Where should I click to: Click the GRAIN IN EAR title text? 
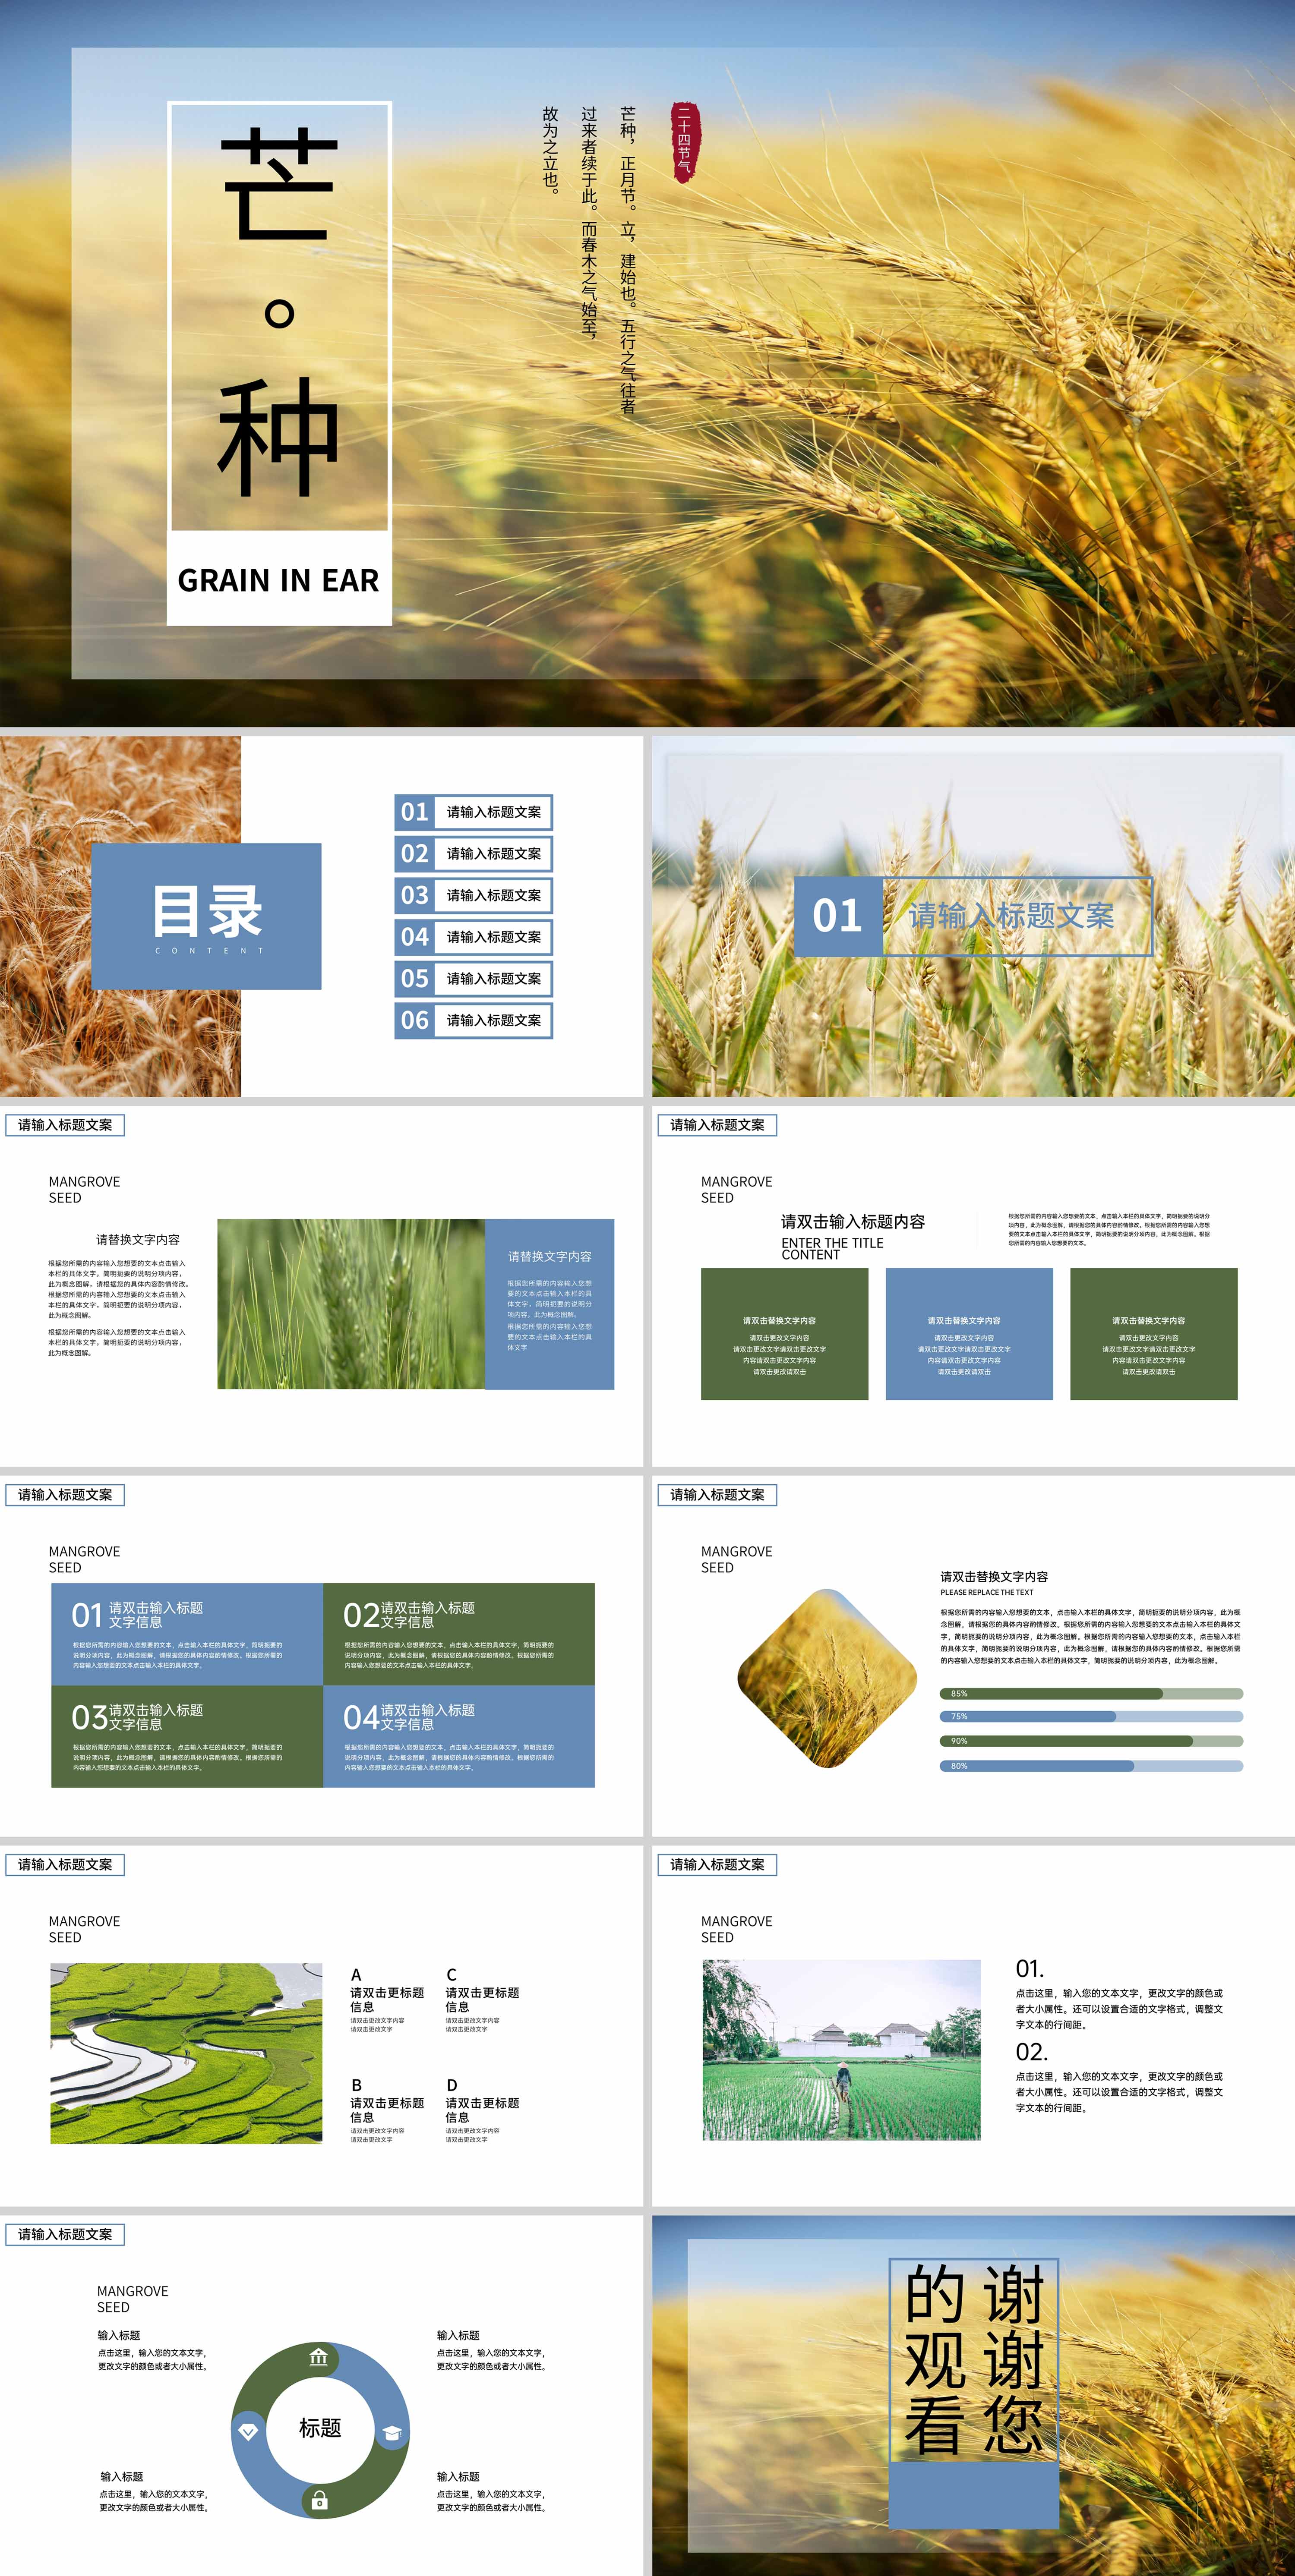point(278,580)
